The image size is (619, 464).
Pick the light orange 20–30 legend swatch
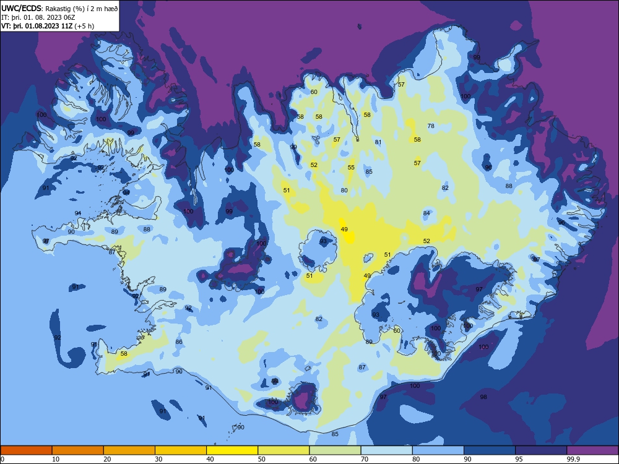pos(129,450)
